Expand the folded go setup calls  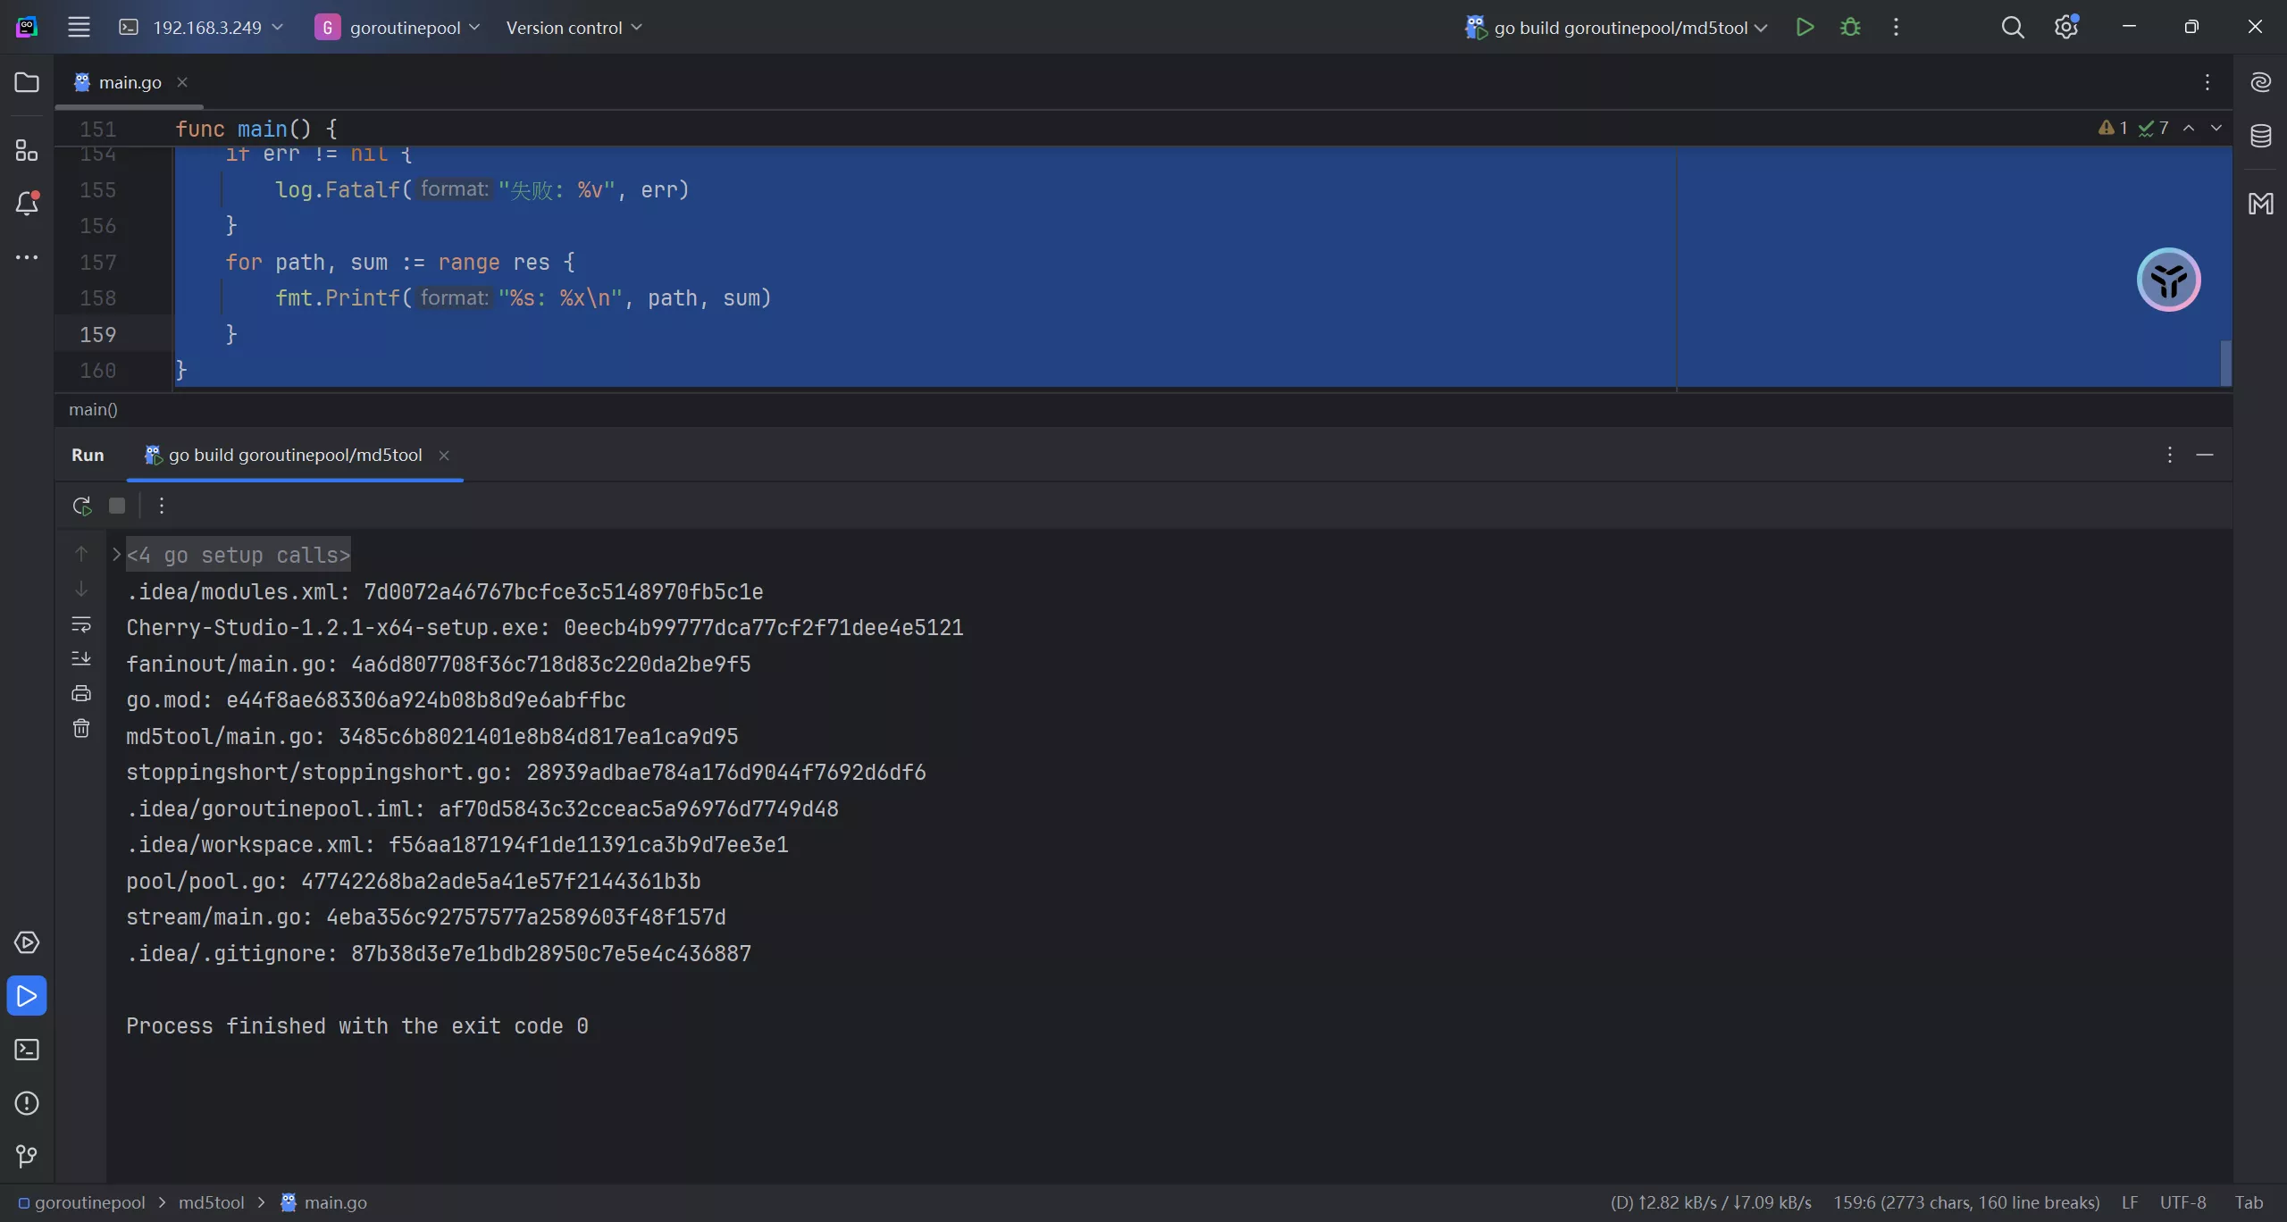117,555
